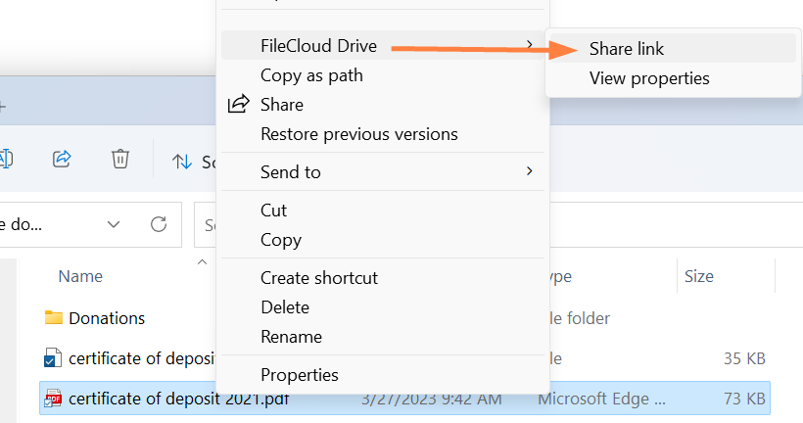Image resolution: width=803 pixels, height=423 pixels.
Task: Click the Share toolbar icon in Explorer
Action: point(63,159)
